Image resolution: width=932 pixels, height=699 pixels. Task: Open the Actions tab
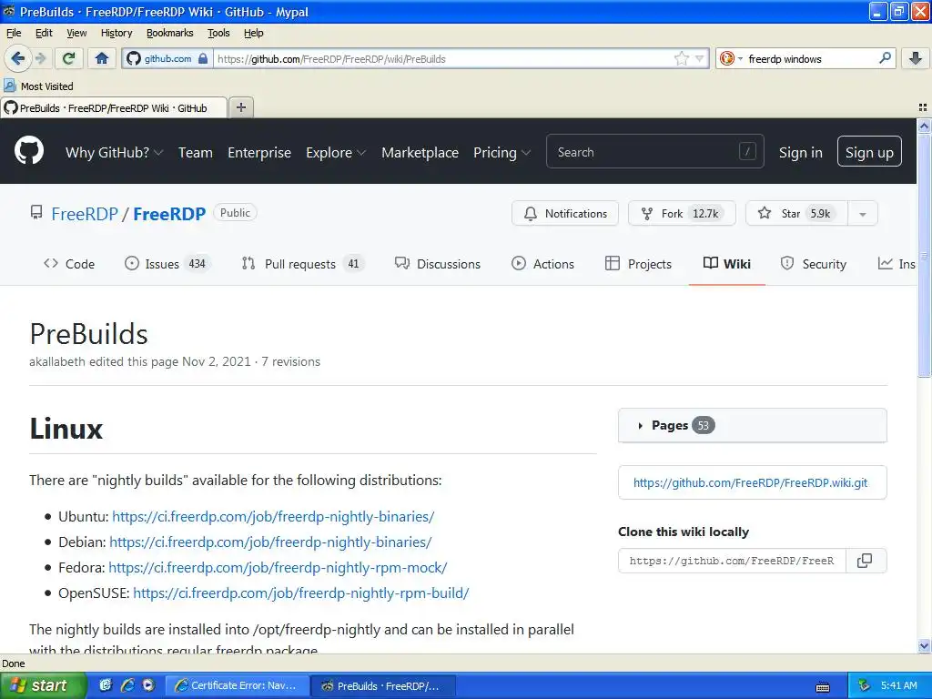(x=542, y=264)
